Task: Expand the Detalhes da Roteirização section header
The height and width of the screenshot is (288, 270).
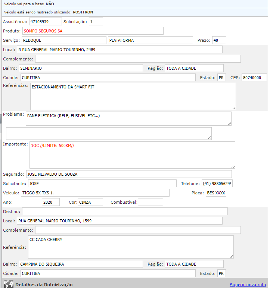Action: tap(44, 285)
